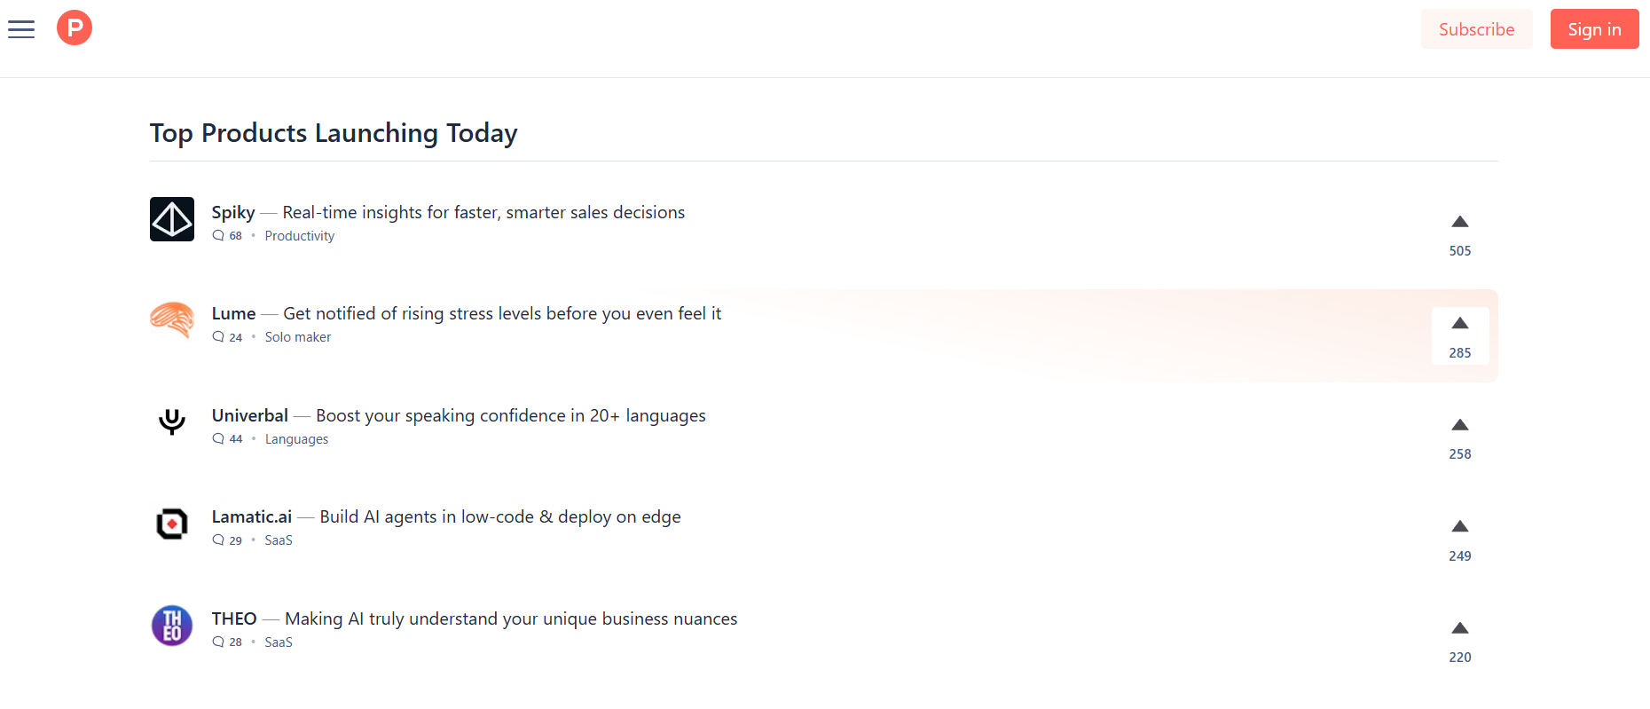
Task: Open the Solo maker topic link
Action: (297, 337)
